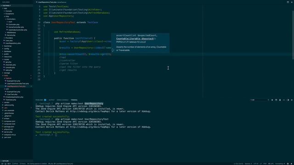Open Kernel.php file
294x165 pixels.
[11, 35]
